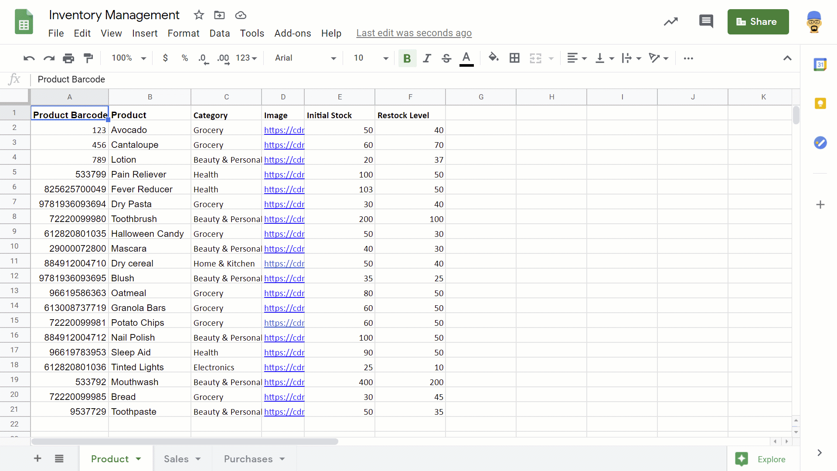Screen dimensions: 837x471
Task: Click cell A1 Product Barcode header
Action: coord(70,115)
